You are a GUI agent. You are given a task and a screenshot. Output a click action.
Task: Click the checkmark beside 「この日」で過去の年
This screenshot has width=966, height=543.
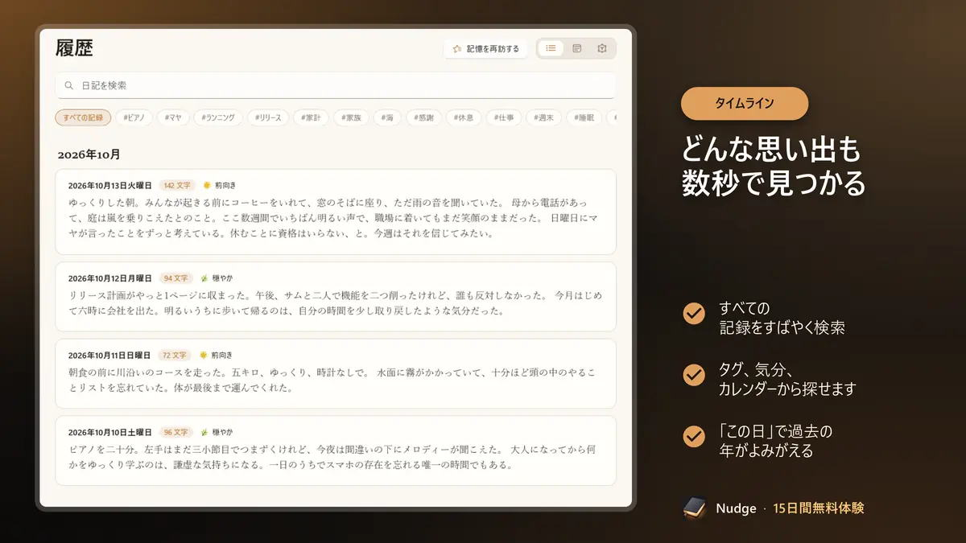coord(694,436)
